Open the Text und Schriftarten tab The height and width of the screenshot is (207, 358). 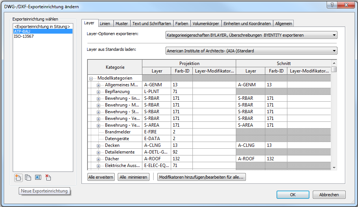pyautogui.click(x=152, y=24)
